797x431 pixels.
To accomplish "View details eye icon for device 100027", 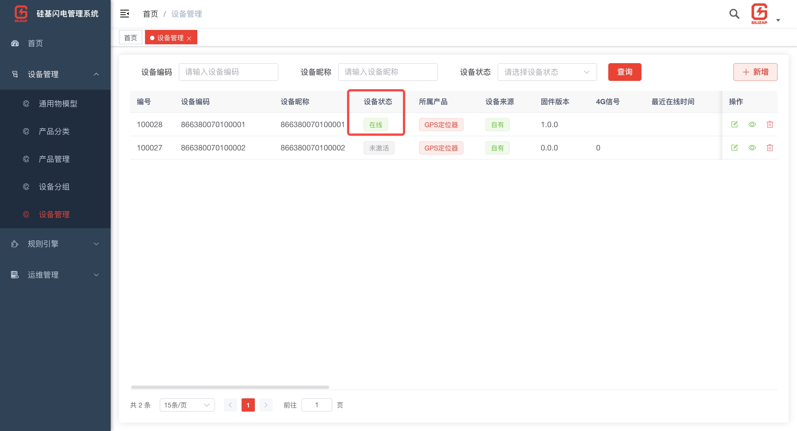I will click(752, 148).
